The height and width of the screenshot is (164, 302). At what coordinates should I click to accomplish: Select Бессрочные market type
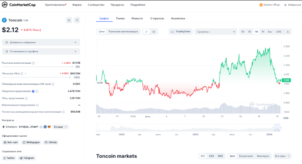(x=246, y=156)
